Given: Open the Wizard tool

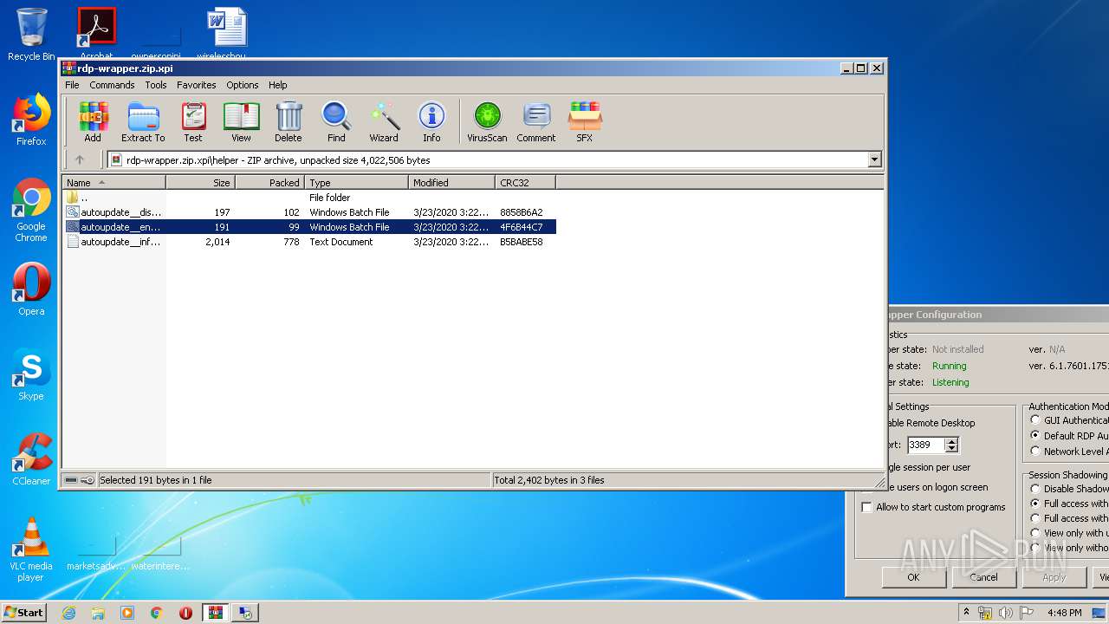Looking at the screenshot, I should 384,121.
